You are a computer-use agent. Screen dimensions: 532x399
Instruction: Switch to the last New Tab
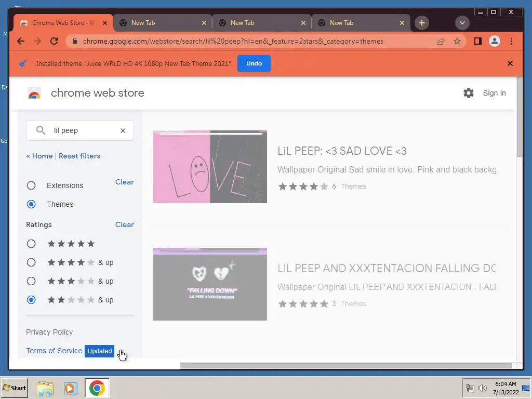(x=361, y=23)
